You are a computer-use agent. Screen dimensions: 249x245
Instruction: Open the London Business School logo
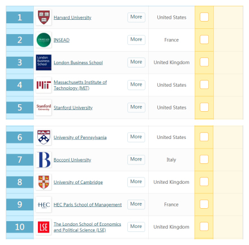pyautogui.click(x=44, y=62)
